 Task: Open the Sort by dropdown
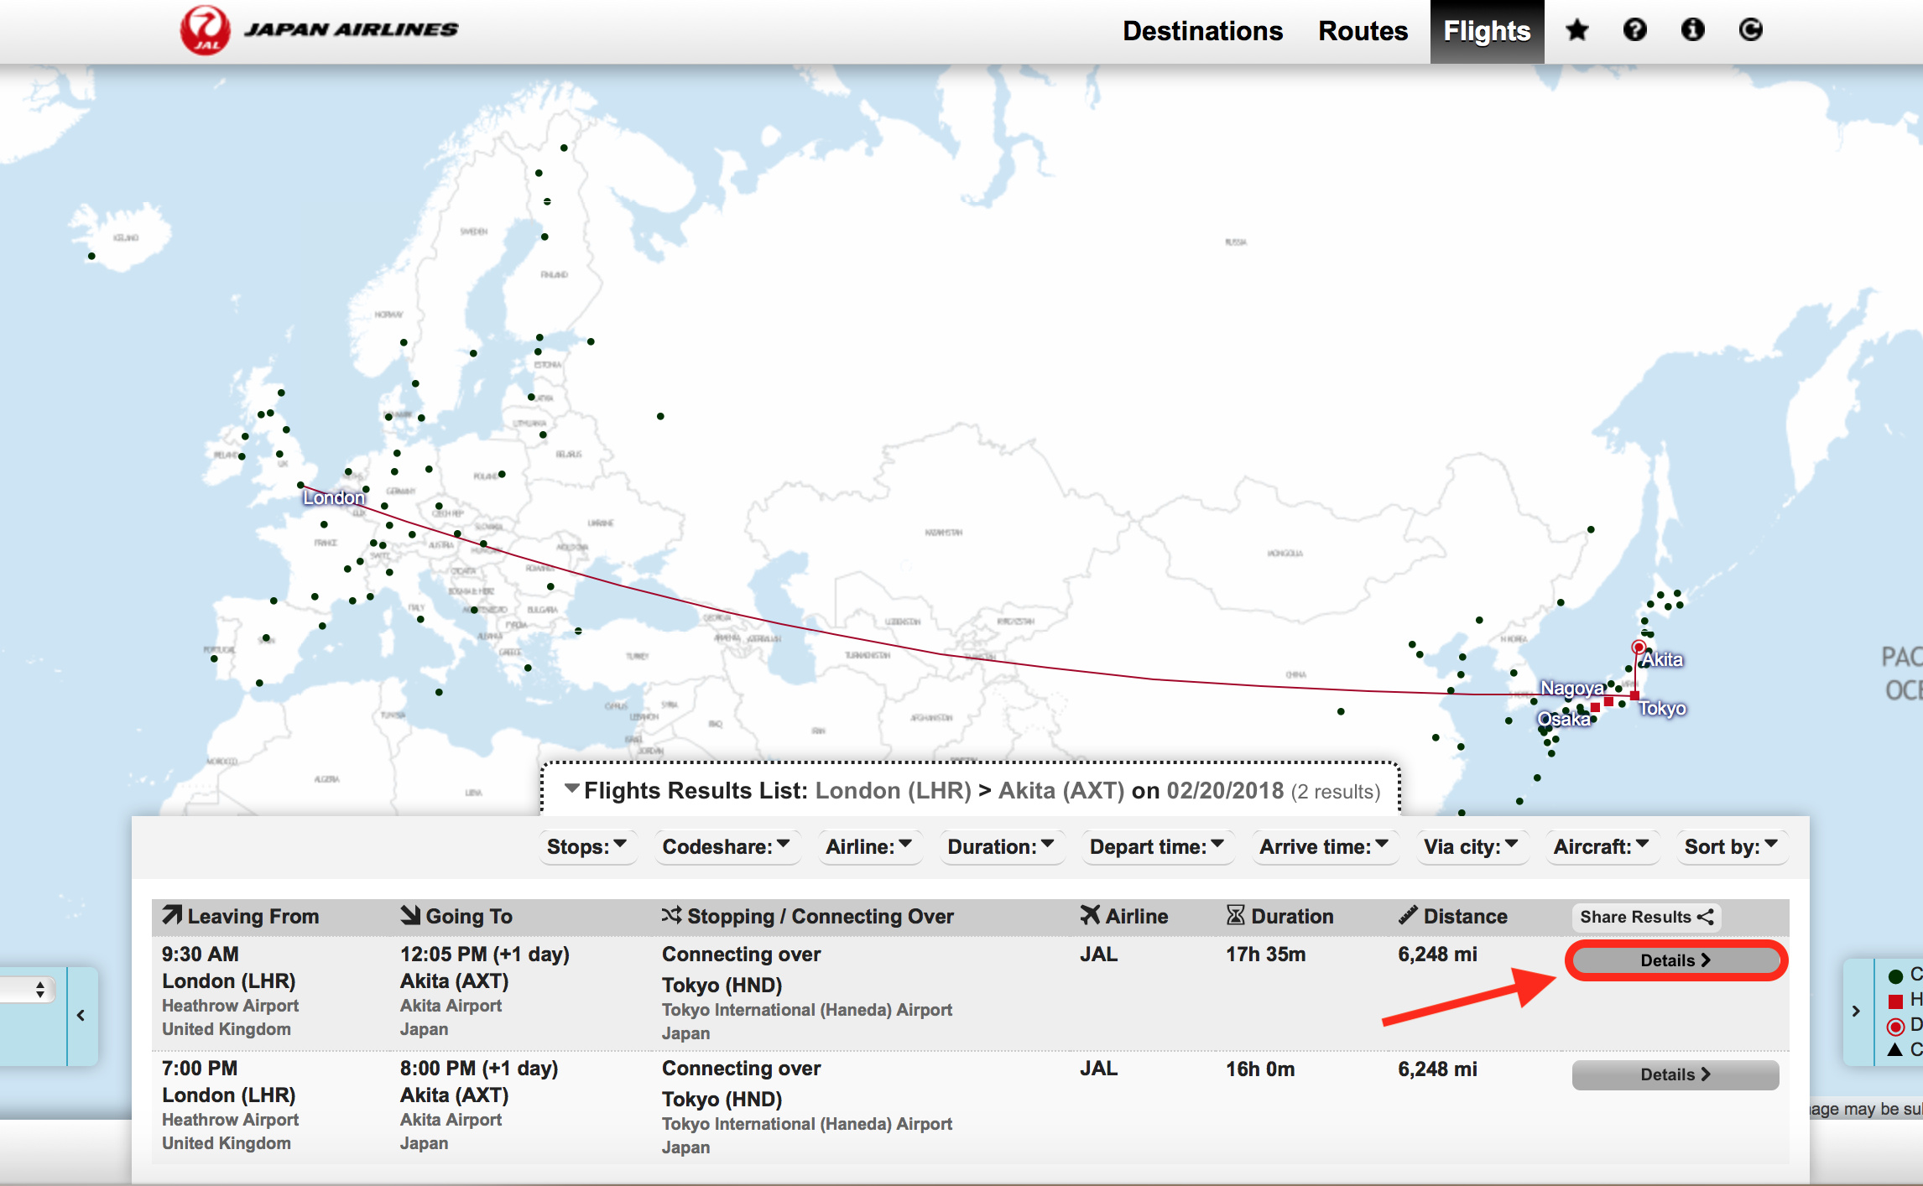(1730, 846)
